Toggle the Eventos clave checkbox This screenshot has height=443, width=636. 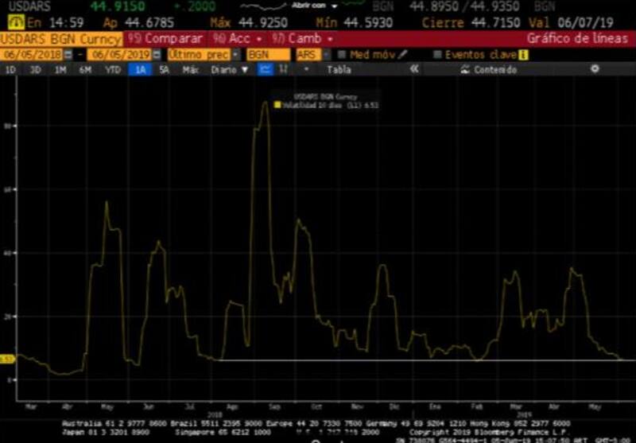point(436,54)
